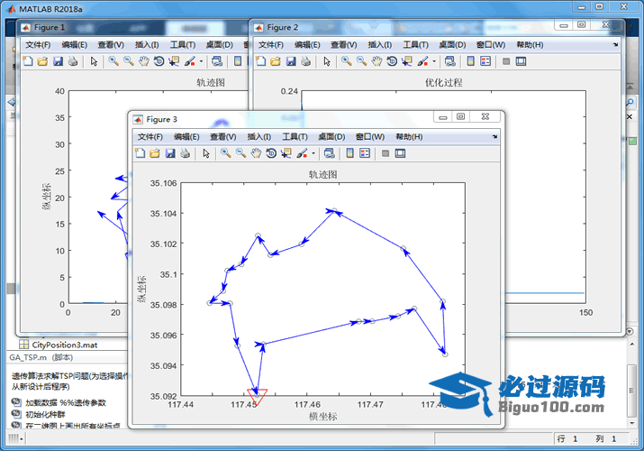Viewport: 644px width, 451px height.
Task: Open 工具(T) menu in Figure 3
Action: coord(295,136)
